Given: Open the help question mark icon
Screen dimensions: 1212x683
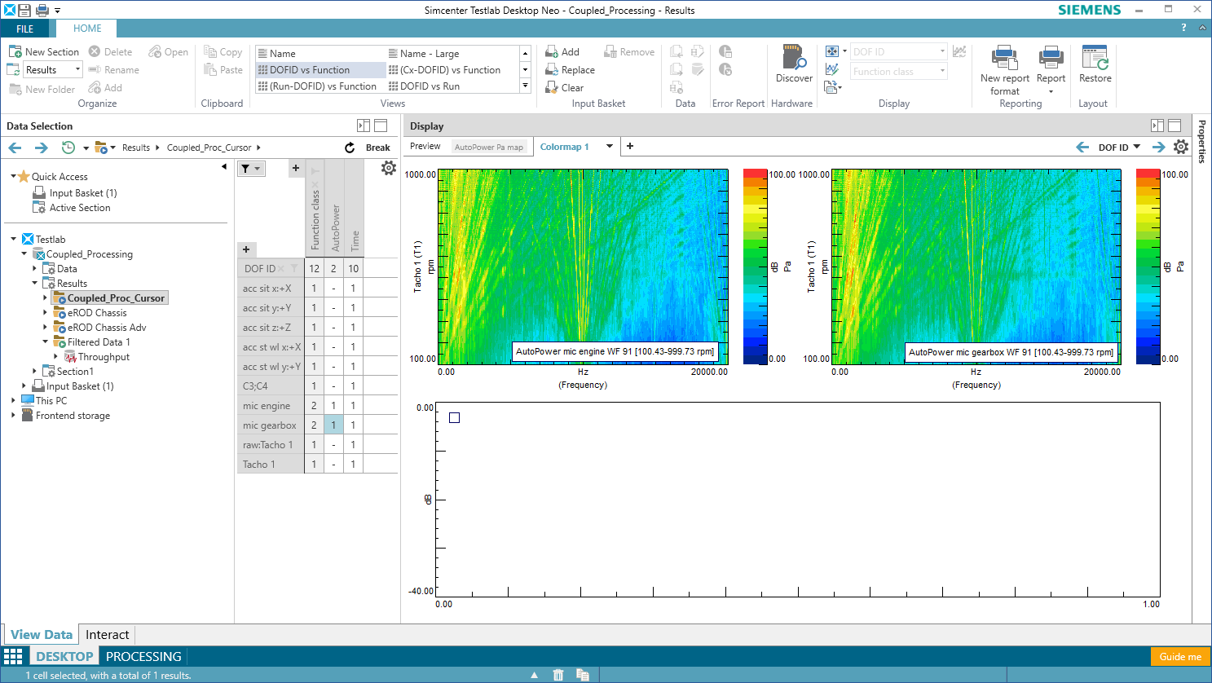Looking at the screenshot, I should pos(1183,28).
